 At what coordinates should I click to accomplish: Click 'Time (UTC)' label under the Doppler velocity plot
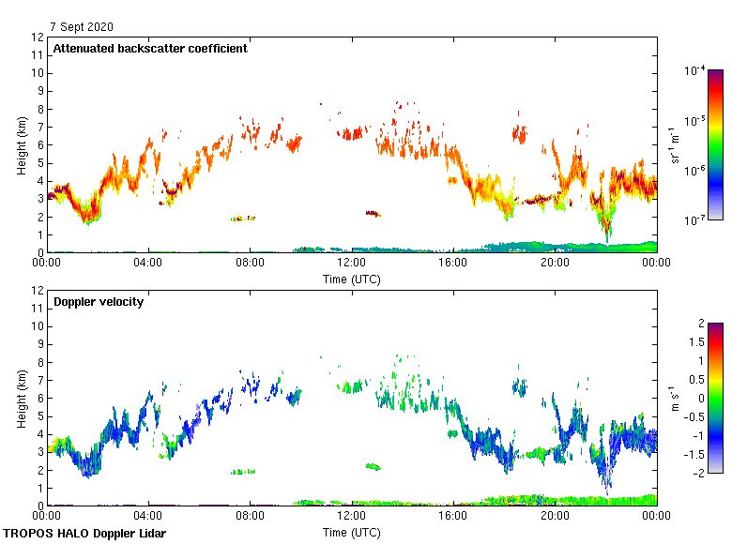click(x=351, y=532)
